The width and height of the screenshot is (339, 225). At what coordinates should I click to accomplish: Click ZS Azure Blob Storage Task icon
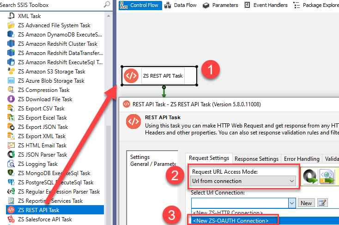pos(12,81)
